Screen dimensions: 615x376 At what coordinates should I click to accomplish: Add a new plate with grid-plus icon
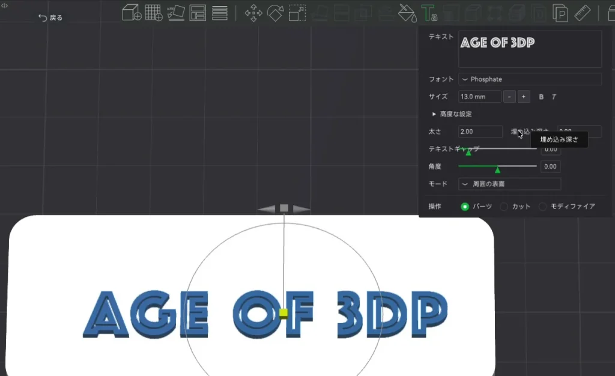[153, 13]
